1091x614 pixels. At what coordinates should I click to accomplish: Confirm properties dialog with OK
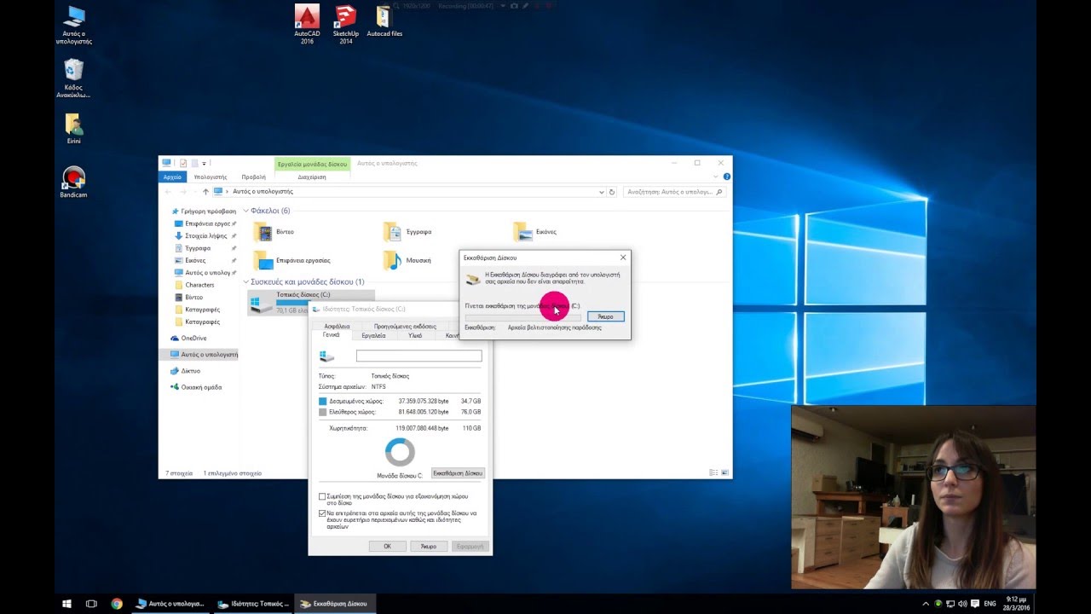[x=387, y=546]
